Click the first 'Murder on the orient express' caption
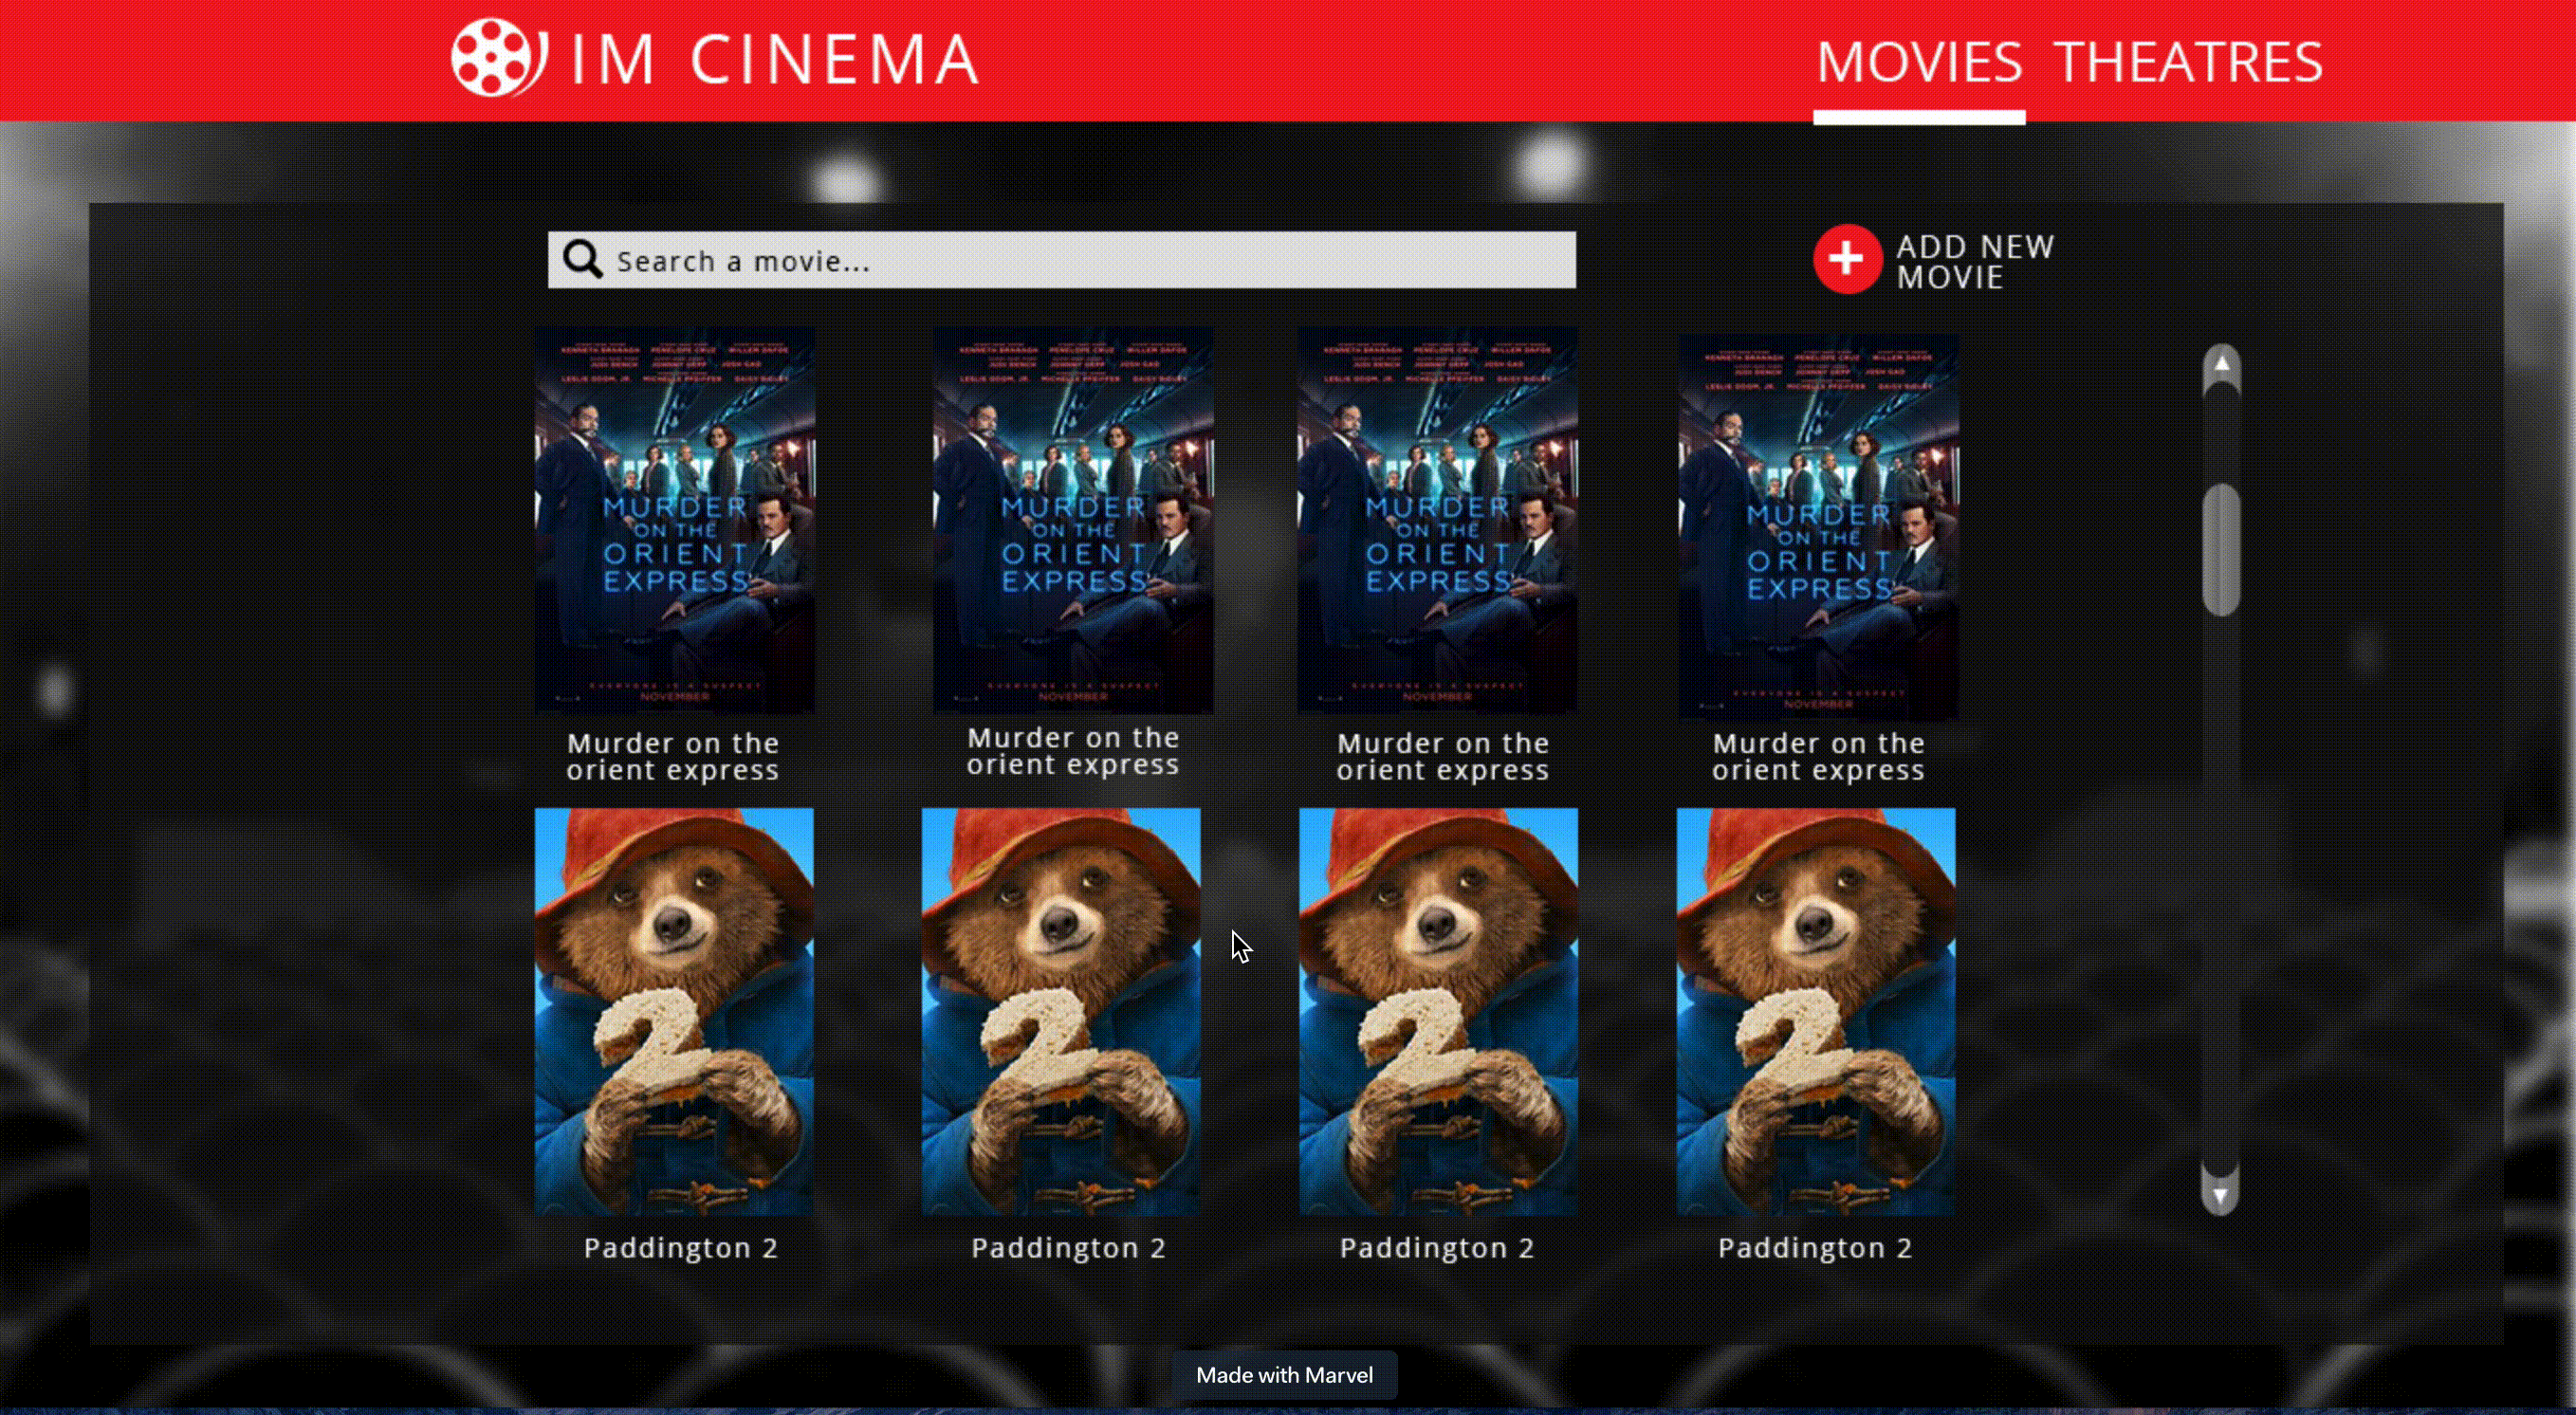Screen dimensions: 2576x1415 click(x=673, y=757)
